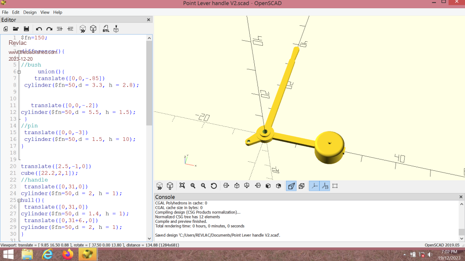Close the Console panel
This screenshot has height=261, width=465.
click(x=461, y=197)
